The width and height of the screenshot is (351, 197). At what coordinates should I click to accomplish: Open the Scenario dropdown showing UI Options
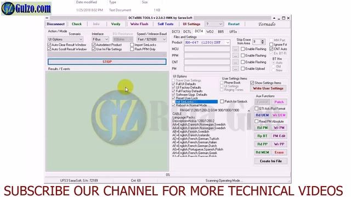[65, 39]
